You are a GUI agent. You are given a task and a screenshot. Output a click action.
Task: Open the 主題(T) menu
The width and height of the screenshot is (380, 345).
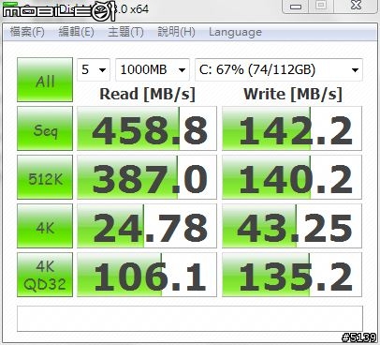pyautogui.click(x=125, y=32)
